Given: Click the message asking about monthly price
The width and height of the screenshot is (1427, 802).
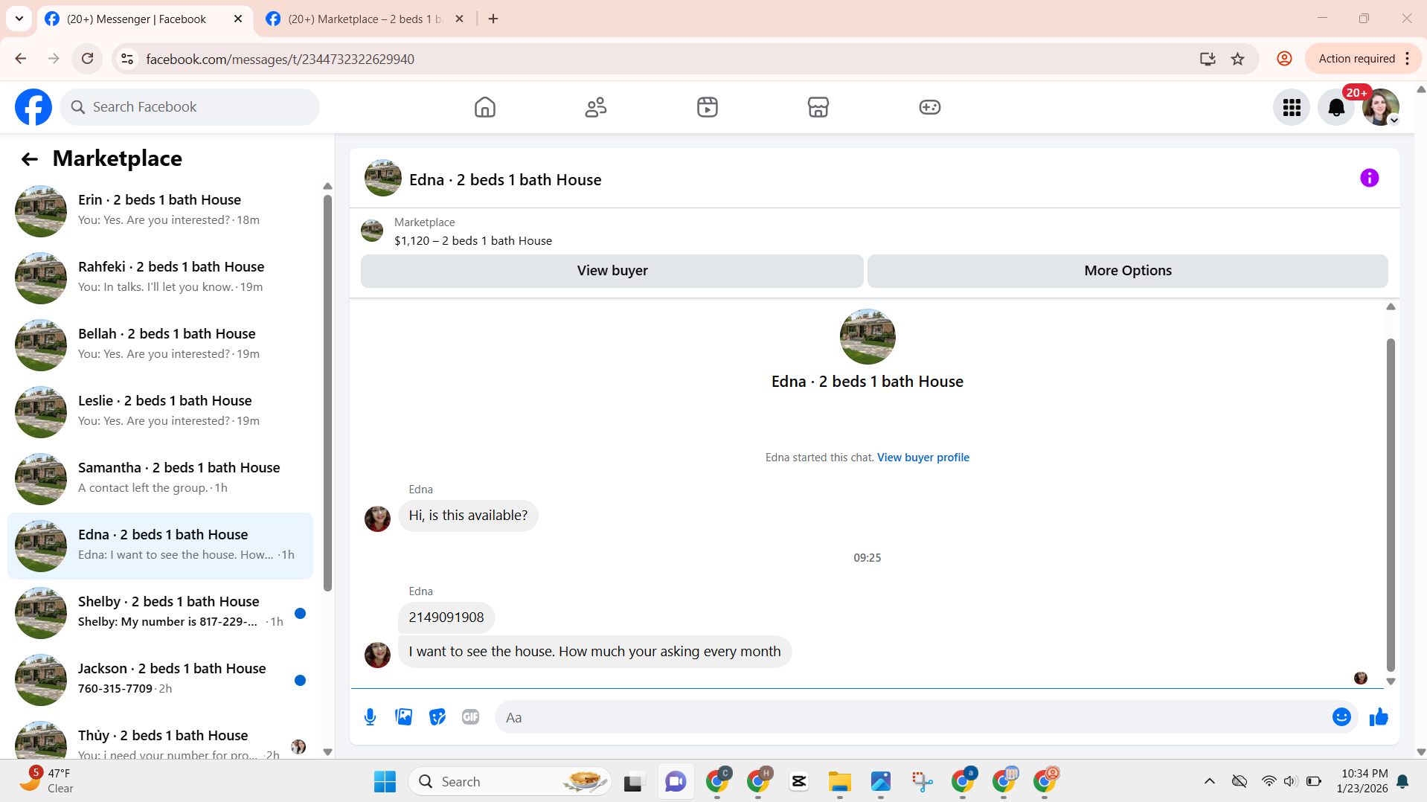Looking at the screenshot, I should (x=594, y=652).
